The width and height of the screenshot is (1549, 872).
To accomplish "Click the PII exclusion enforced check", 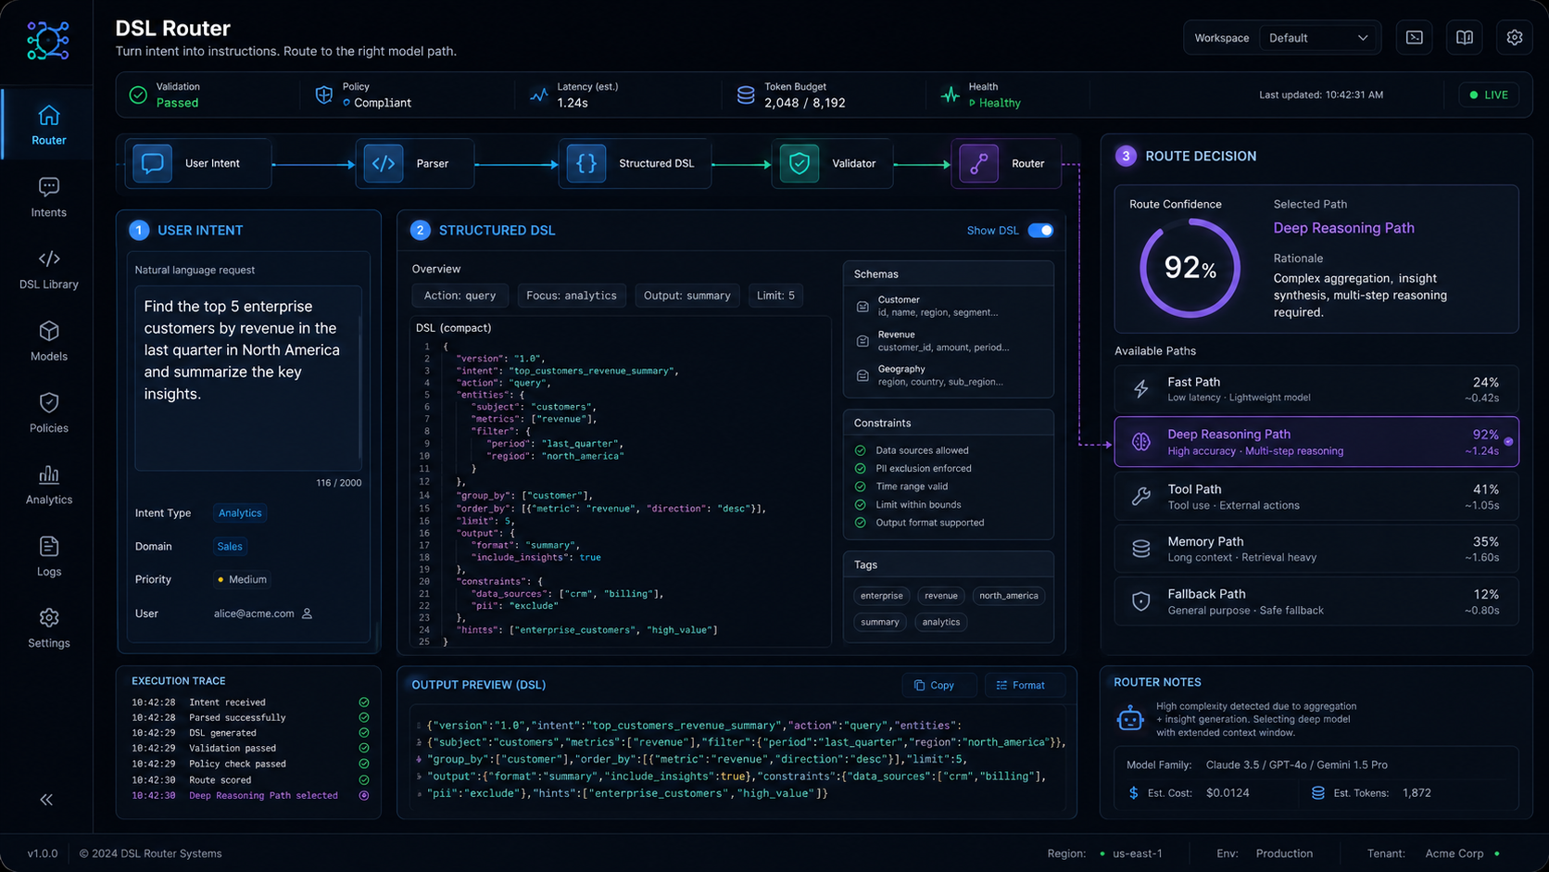I will pyautogui.click(x=860, y=468).
